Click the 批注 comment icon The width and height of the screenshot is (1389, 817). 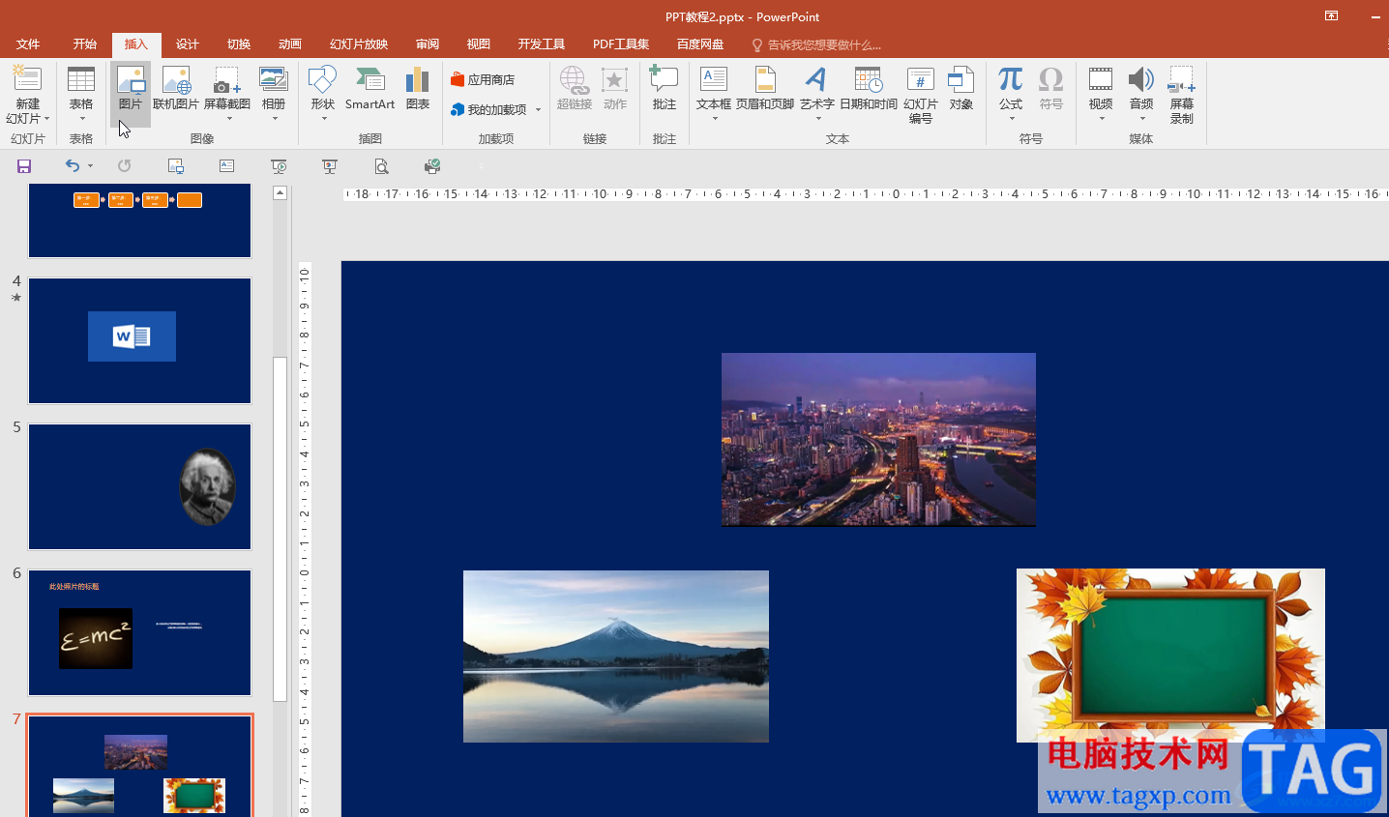[665, 80]
